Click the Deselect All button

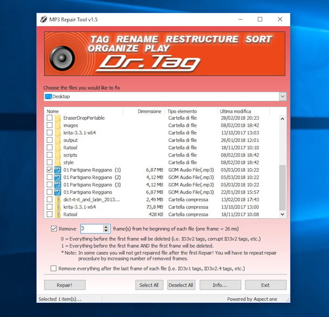181,285
